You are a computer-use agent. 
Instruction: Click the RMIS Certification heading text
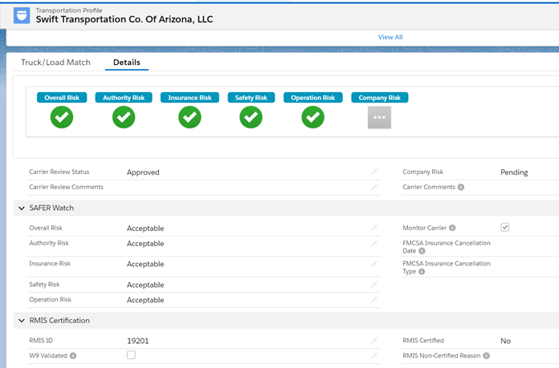coord(59,321)
